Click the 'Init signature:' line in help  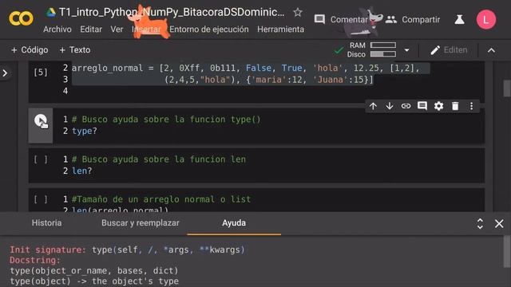click(127, 250)
